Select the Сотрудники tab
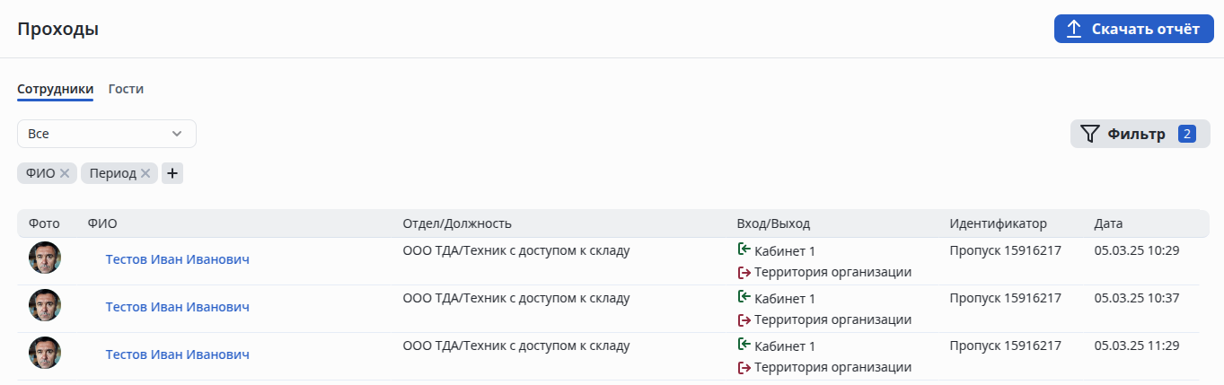 pyautogui.click(x=55, y=89)
